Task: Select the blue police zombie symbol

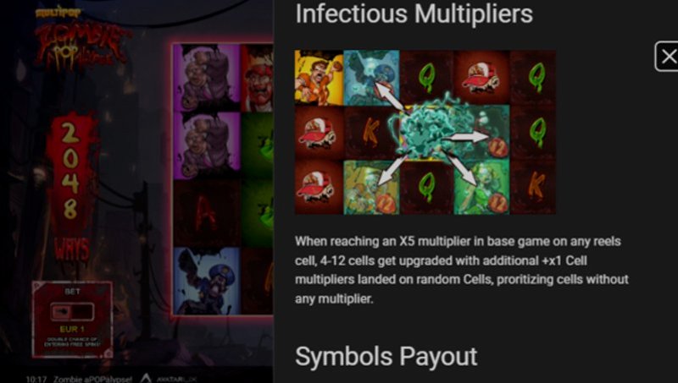Action: (206, 281)
